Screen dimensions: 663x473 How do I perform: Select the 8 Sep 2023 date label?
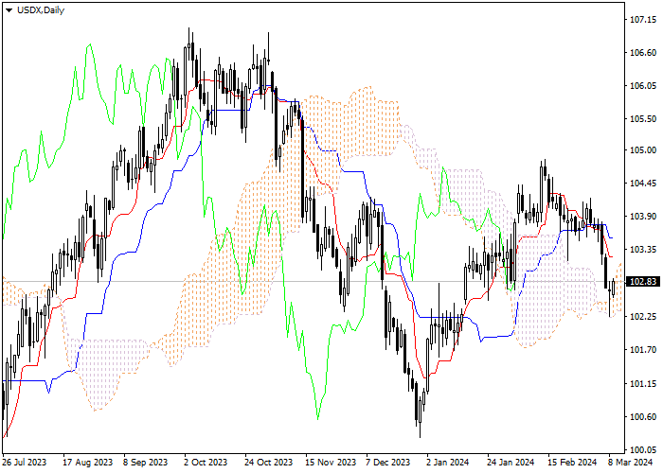pos(146,463)
